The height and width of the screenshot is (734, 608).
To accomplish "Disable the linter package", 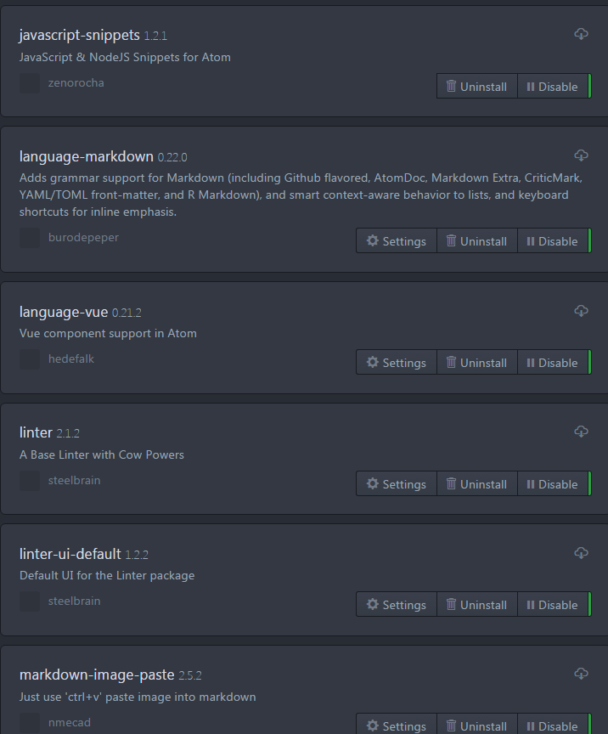I will [555, 483].
